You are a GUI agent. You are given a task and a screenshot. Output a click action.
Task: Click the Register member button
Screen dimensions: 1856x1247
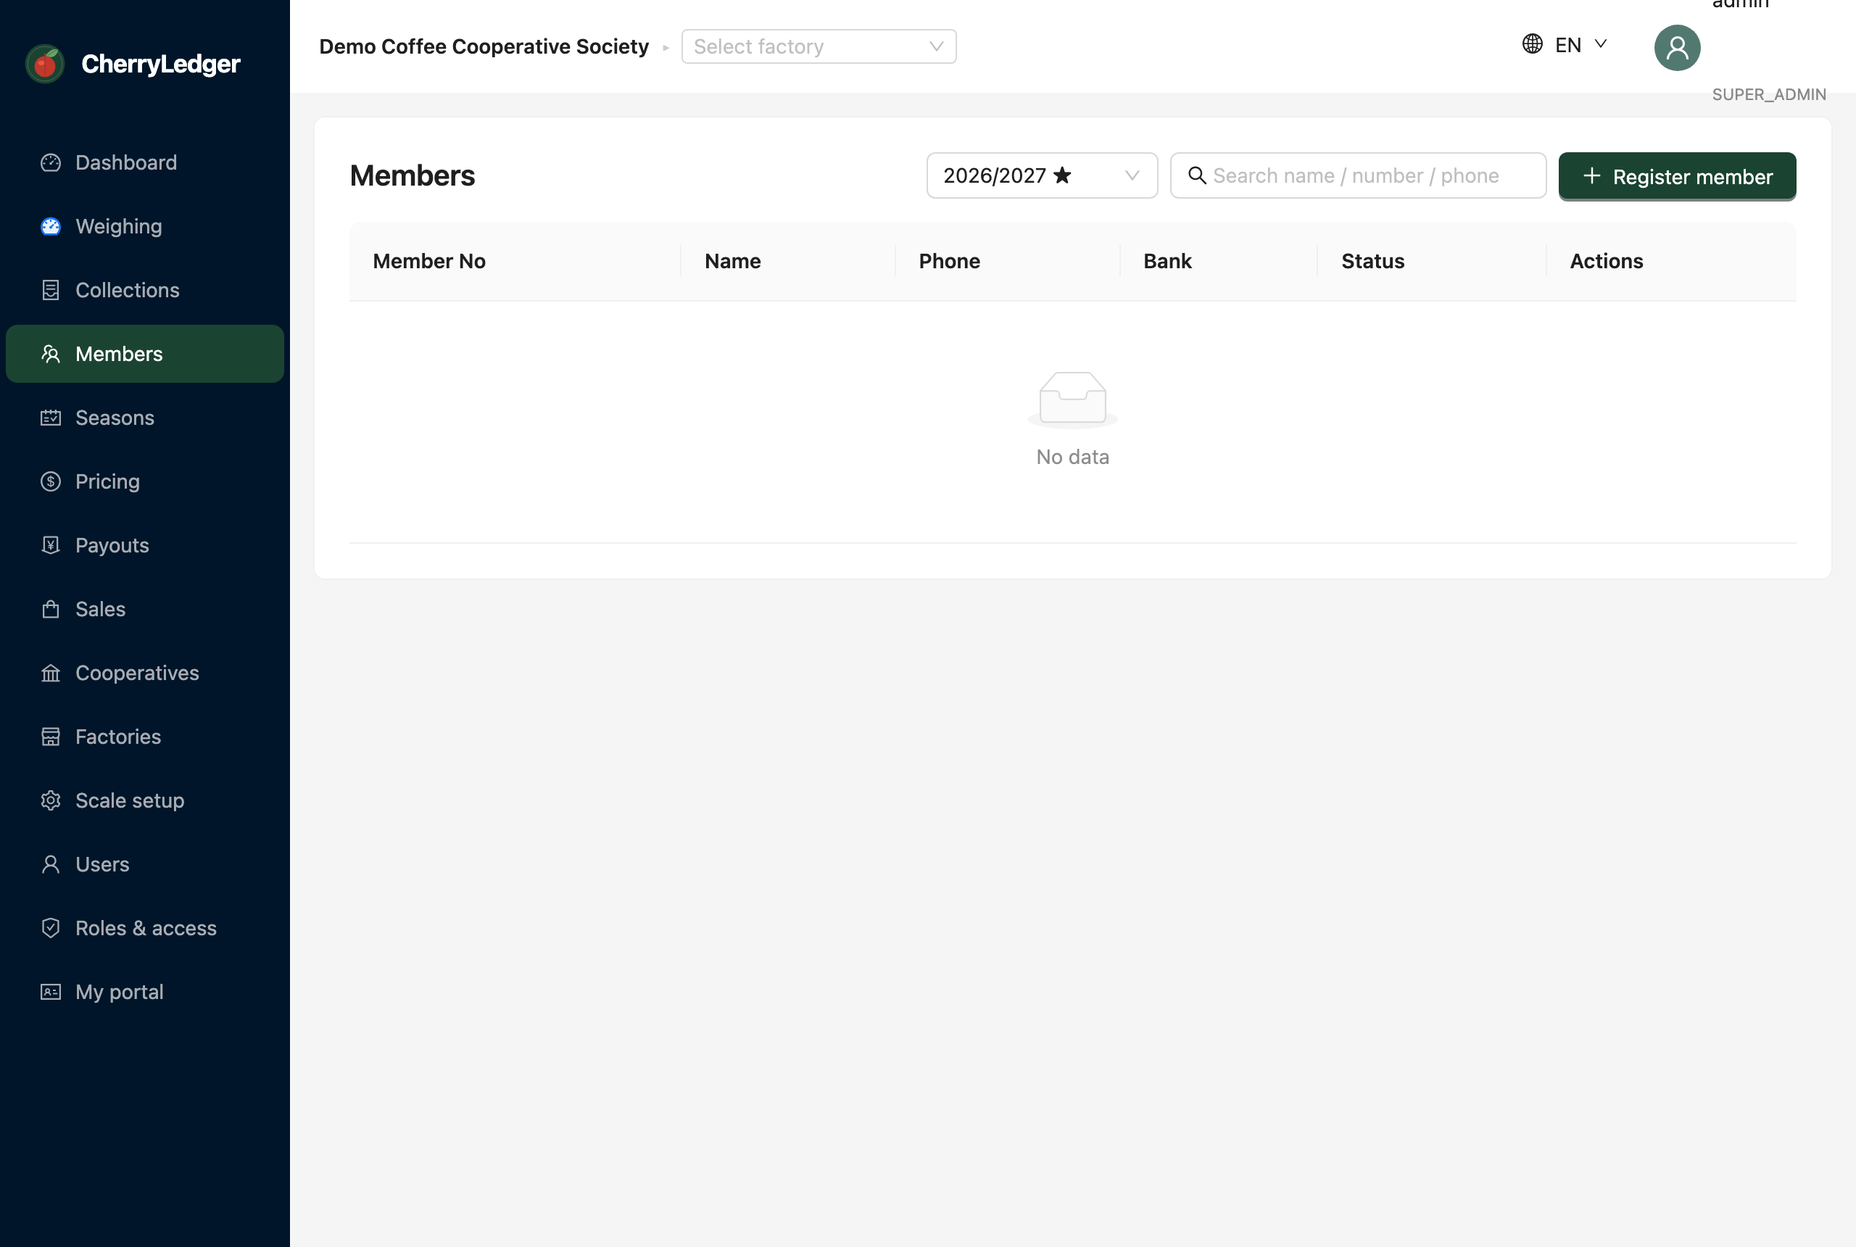click(x=1677, y=175)
